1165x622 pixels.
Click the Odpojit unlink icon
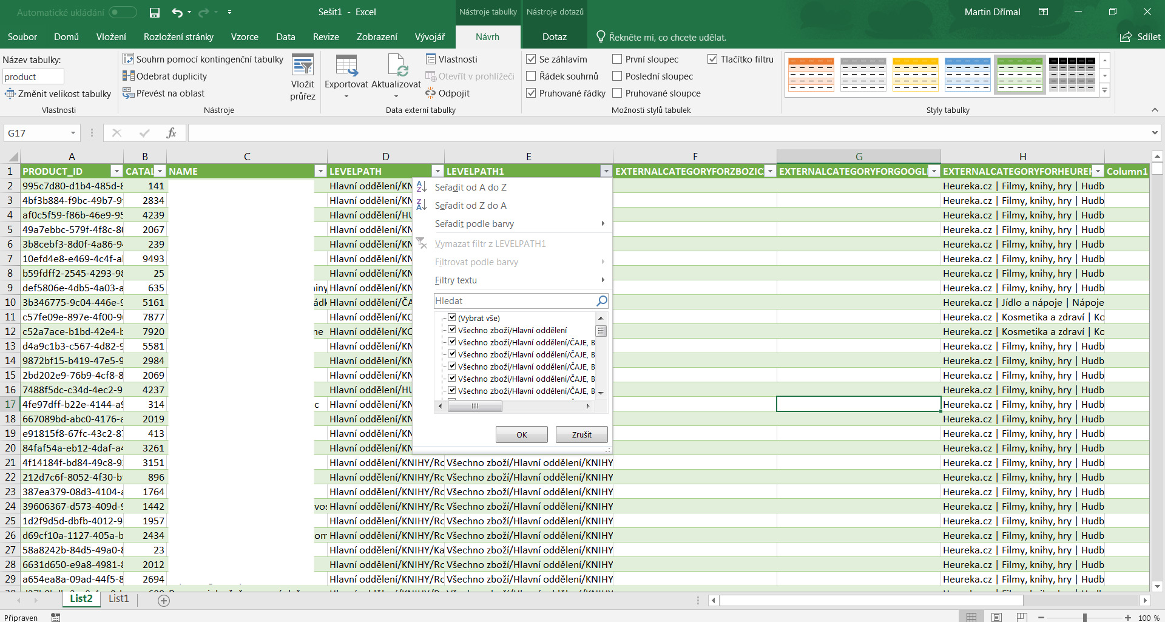click(431, 93)
